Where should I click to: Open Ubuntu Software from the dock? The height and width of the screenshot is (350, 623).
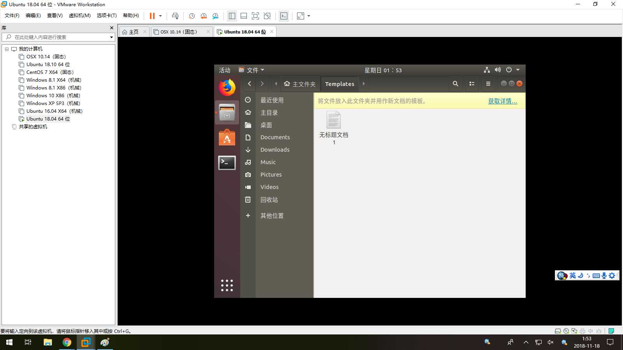point(227,138)
